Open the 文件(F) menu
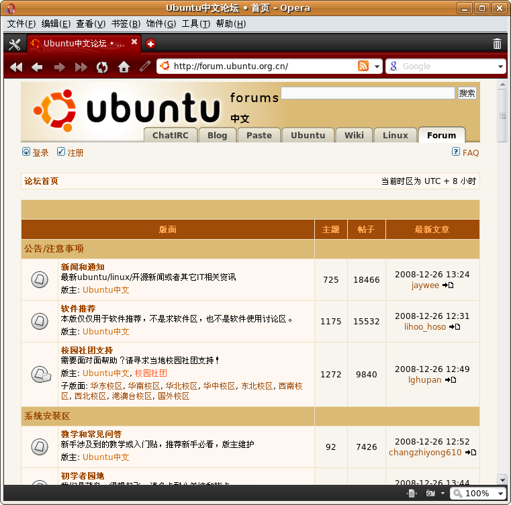This screenshot has height=505, width=511. tap(21, 24)
